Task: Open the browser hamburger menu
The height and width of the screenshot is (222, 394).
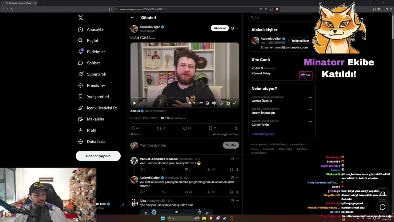Action: 391,9
